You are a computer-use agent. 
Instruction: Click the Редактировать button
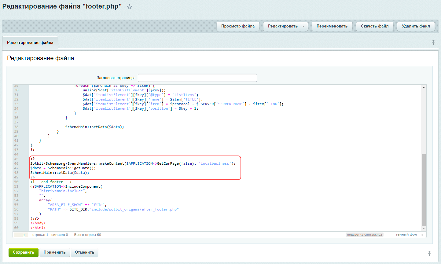pos(283,26)
